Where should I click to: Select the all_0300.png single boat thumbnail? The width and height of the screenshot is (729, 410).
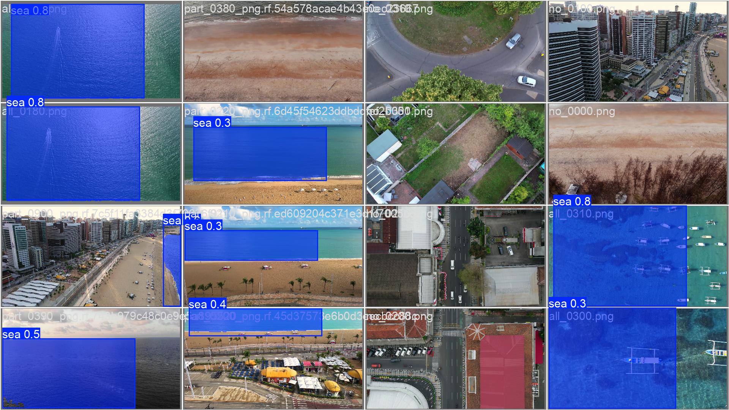click(x=637, y=359)
